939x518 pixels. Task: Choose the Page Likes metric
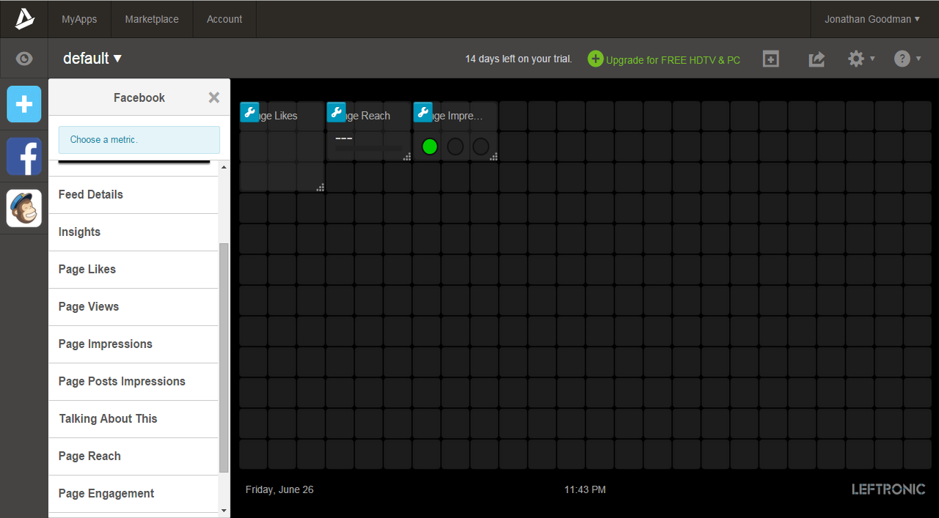[134, 270]
